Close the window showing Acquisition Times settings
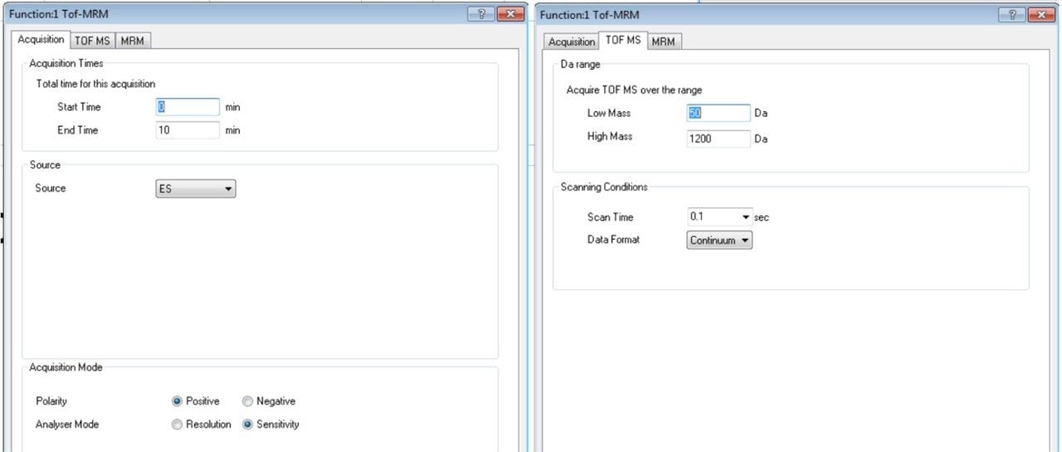The height and width of the screenshot is (452, 1062). click(510, 15)
